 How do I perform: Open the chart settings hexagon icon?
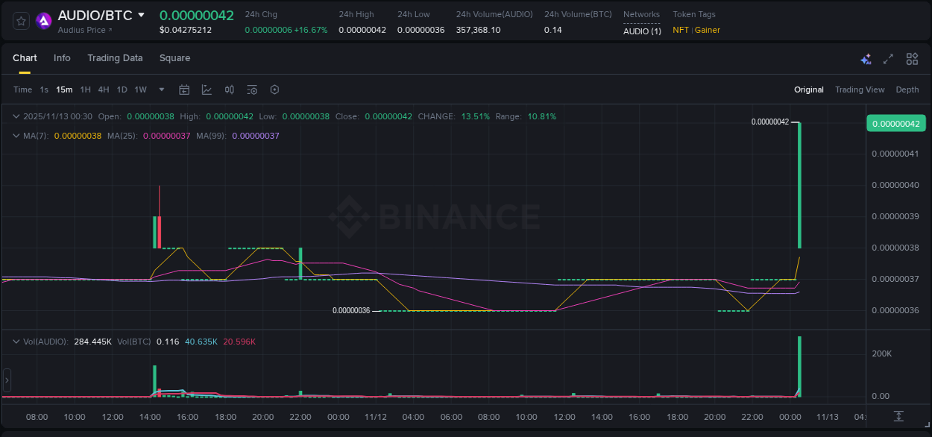click(274, 89)
